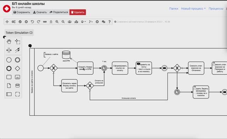Open help with the question mark
This screenshot has width=227, height=139.
110,22
